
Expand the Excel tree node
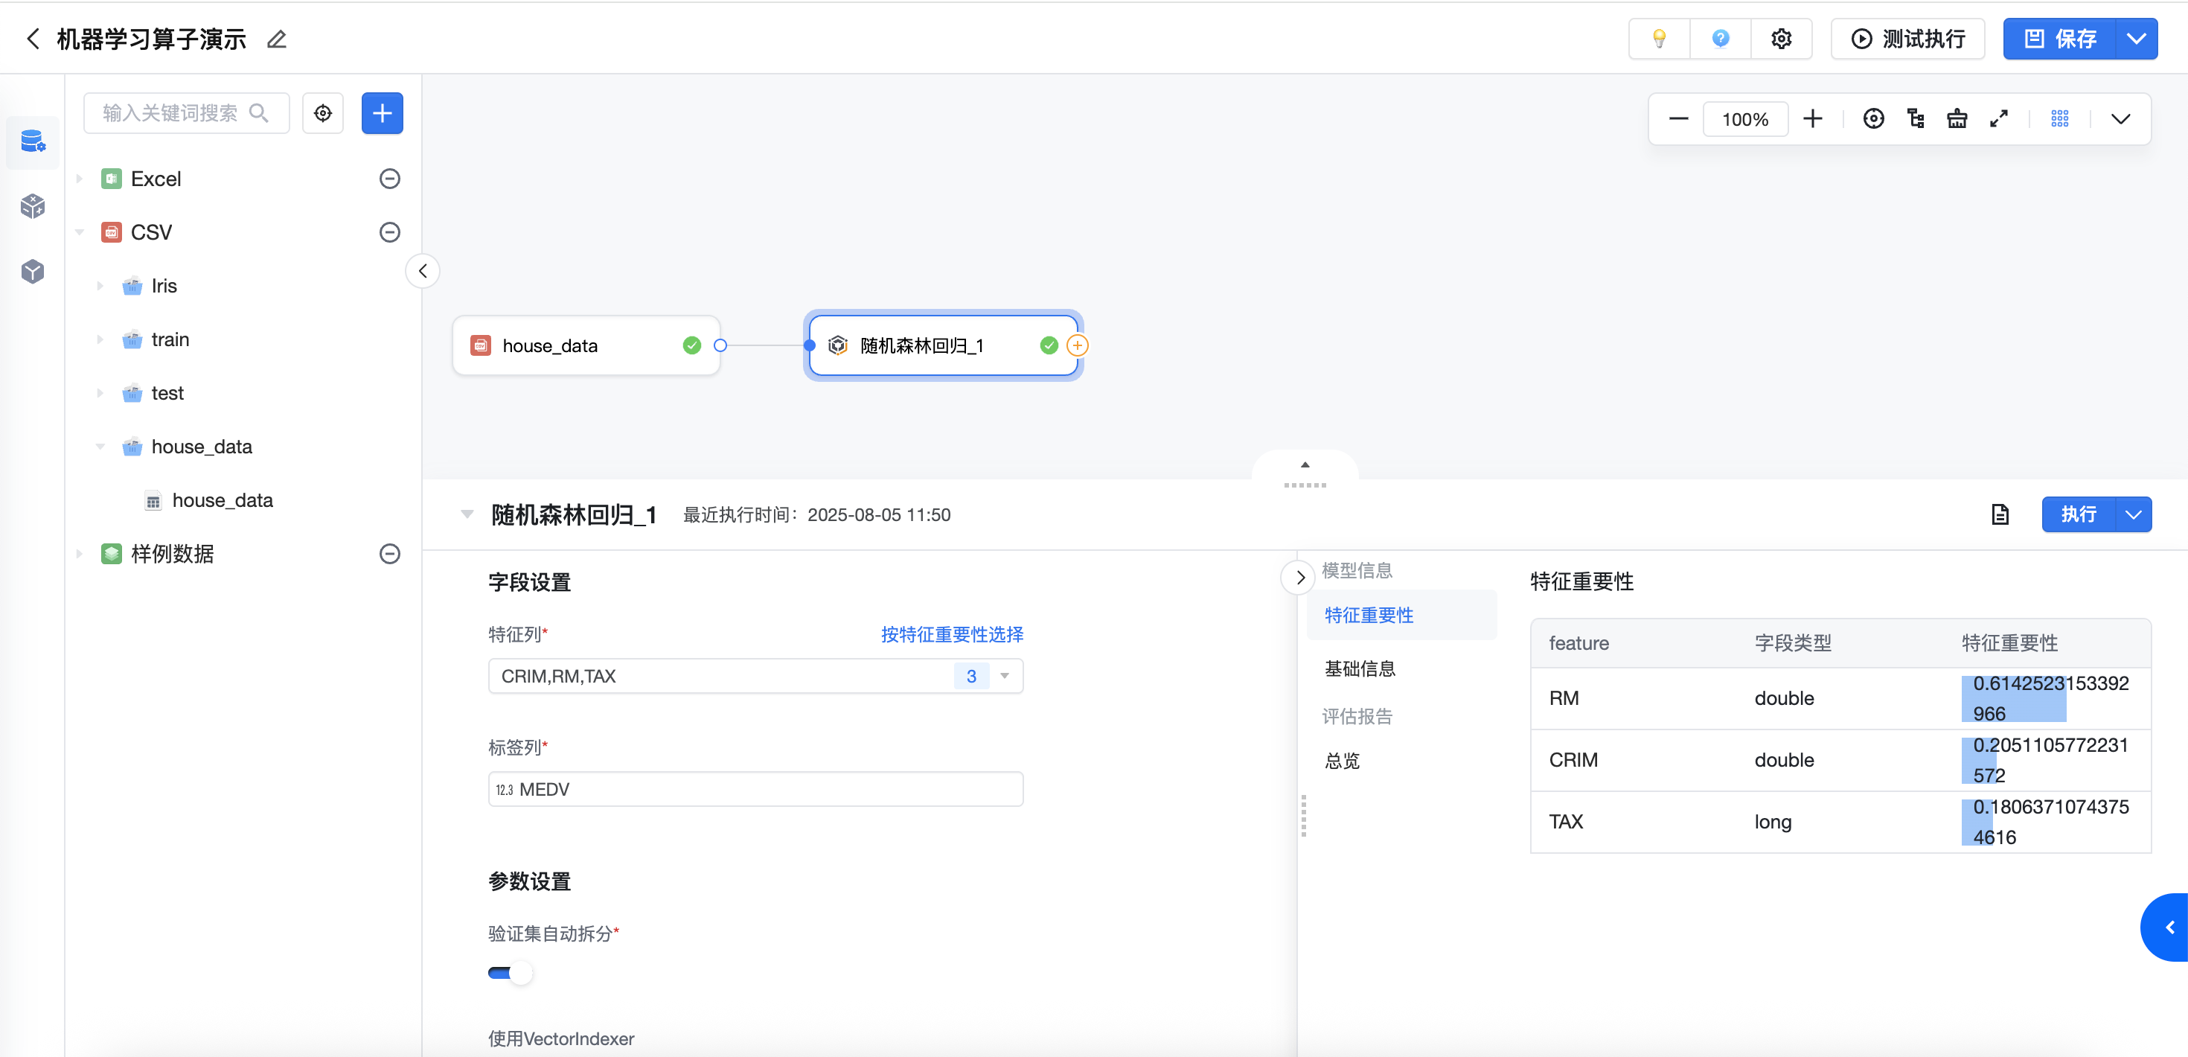[80, 179]
